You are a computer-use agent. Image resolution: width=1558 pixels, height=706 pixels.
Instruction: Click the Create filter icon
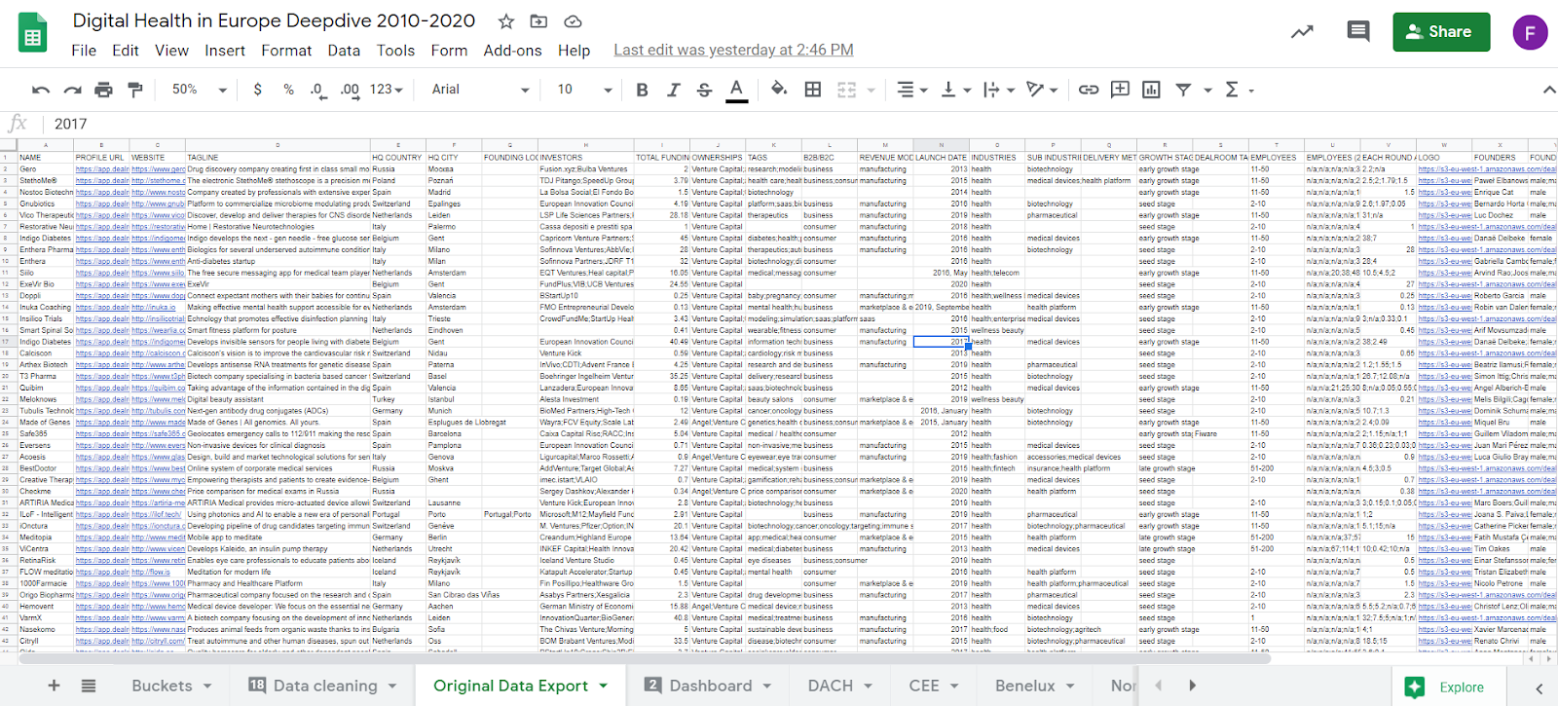click(1183, 90)
